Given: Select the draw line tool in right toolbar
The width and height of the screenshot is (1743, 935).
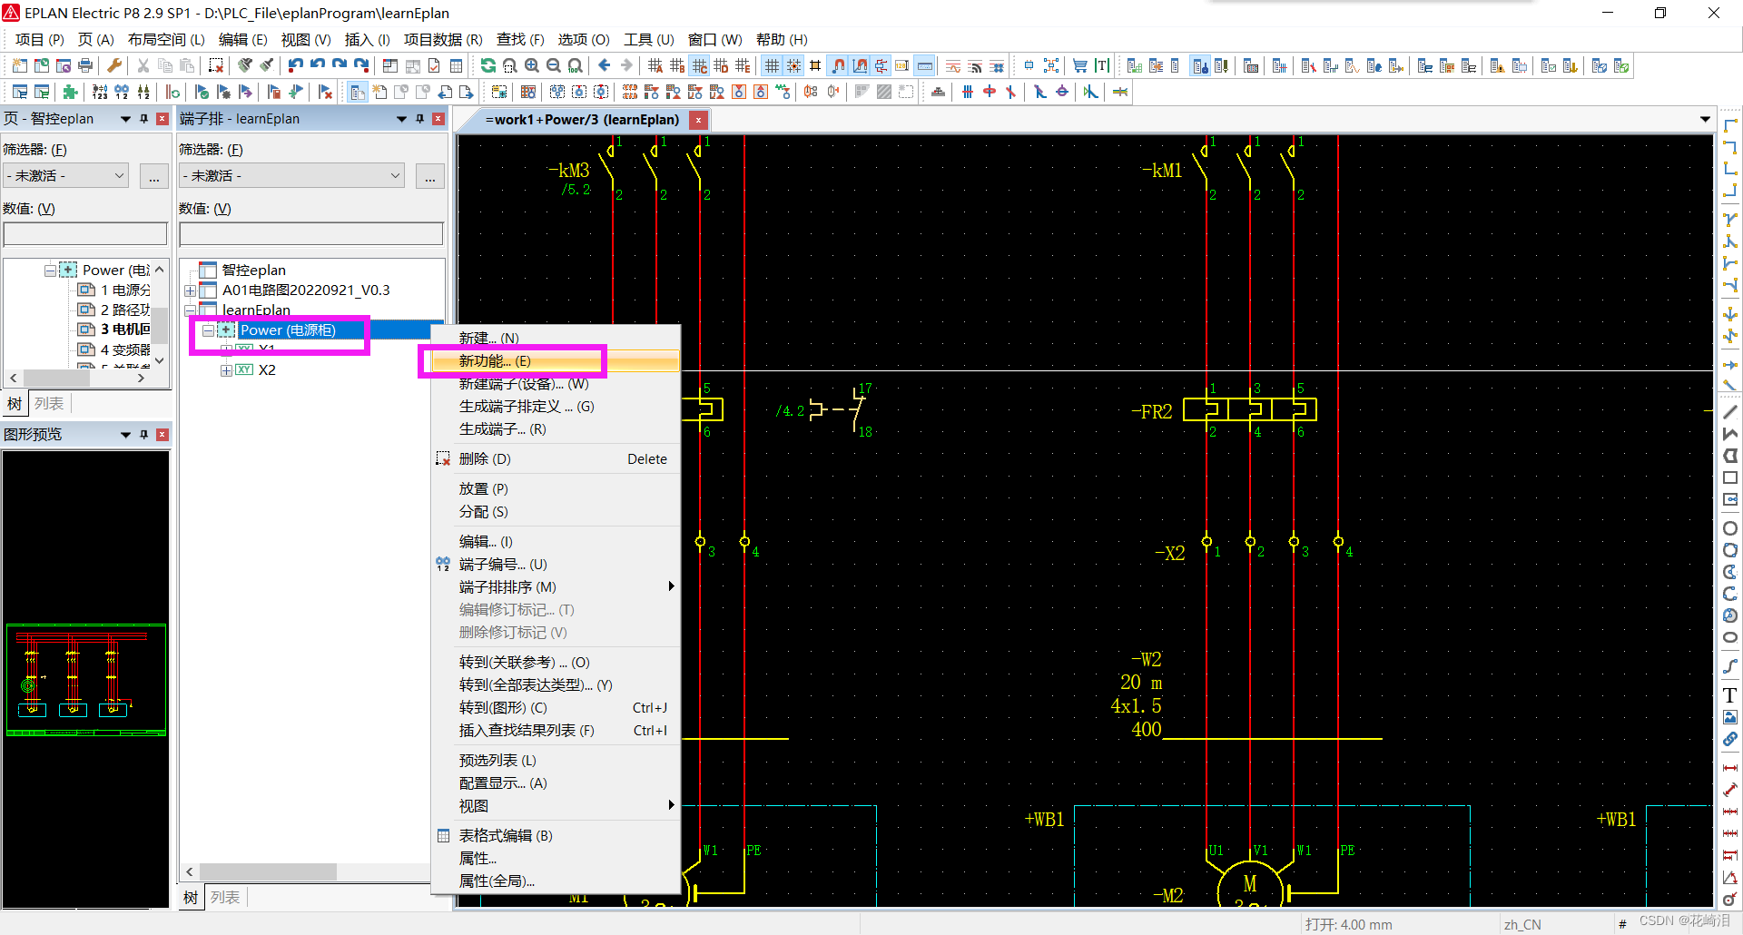Looking at the screenshot, I should pos(1730,412).
